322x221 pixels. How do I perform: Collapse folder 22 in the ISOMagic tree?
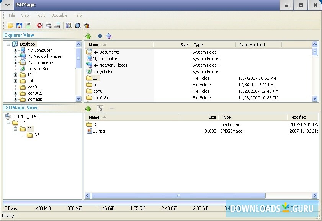(16, 129)
